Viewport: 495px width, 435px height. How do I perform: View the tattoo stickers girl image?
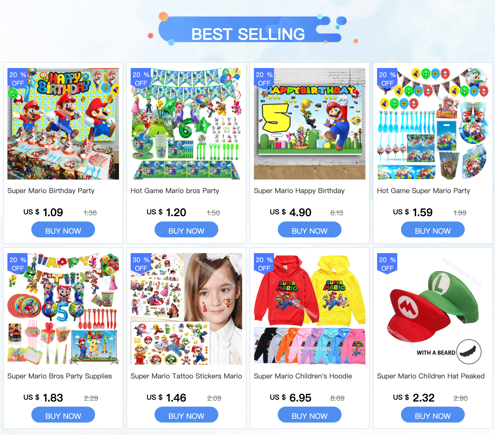point(186,309)
